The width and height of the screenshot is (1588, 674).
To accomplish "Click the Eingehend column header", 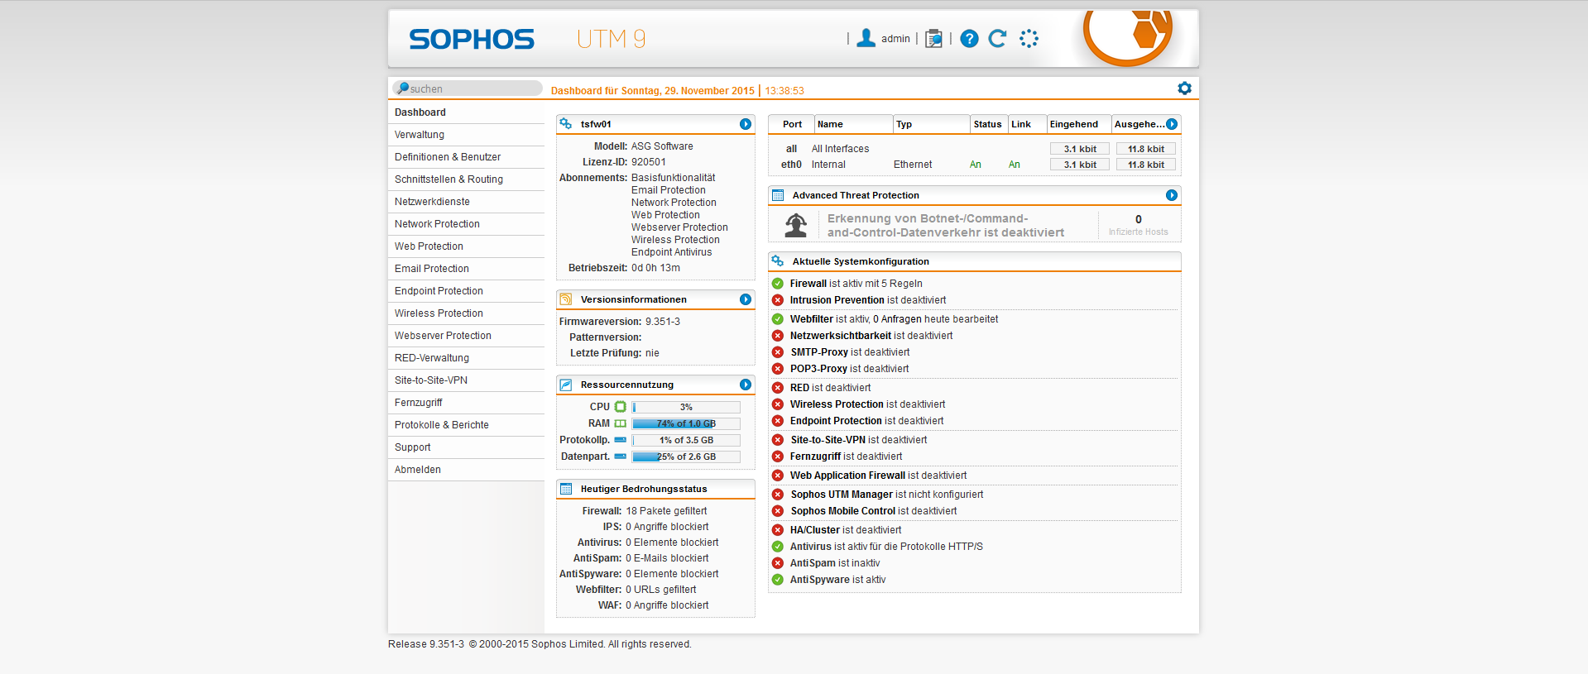I will (x=1079, y=124).
